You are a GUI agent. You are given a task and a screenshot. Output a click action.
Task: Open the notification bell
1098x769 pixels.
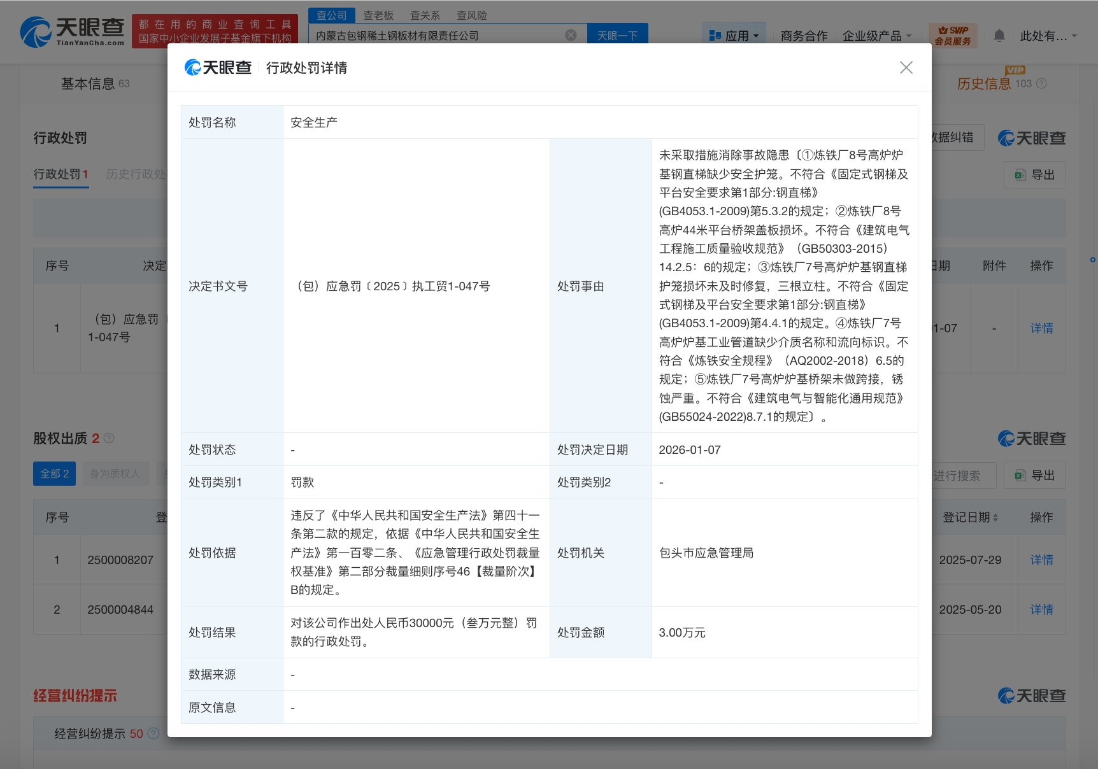[999, 36]
